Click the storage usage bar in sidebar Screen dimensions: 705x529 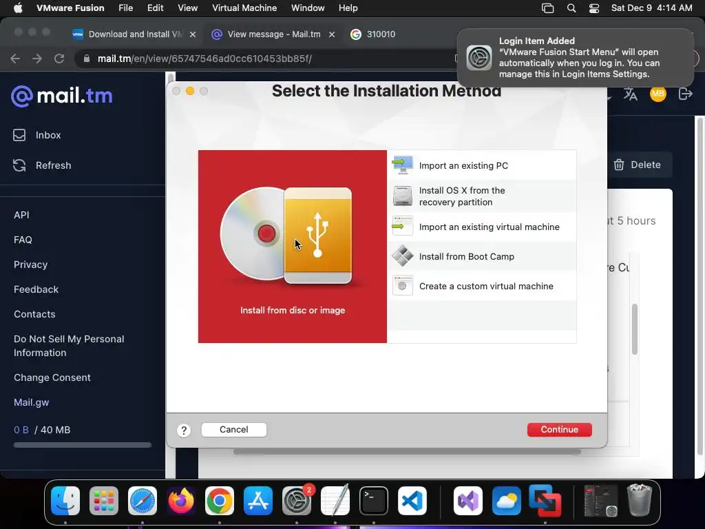(x=83, y=445)
